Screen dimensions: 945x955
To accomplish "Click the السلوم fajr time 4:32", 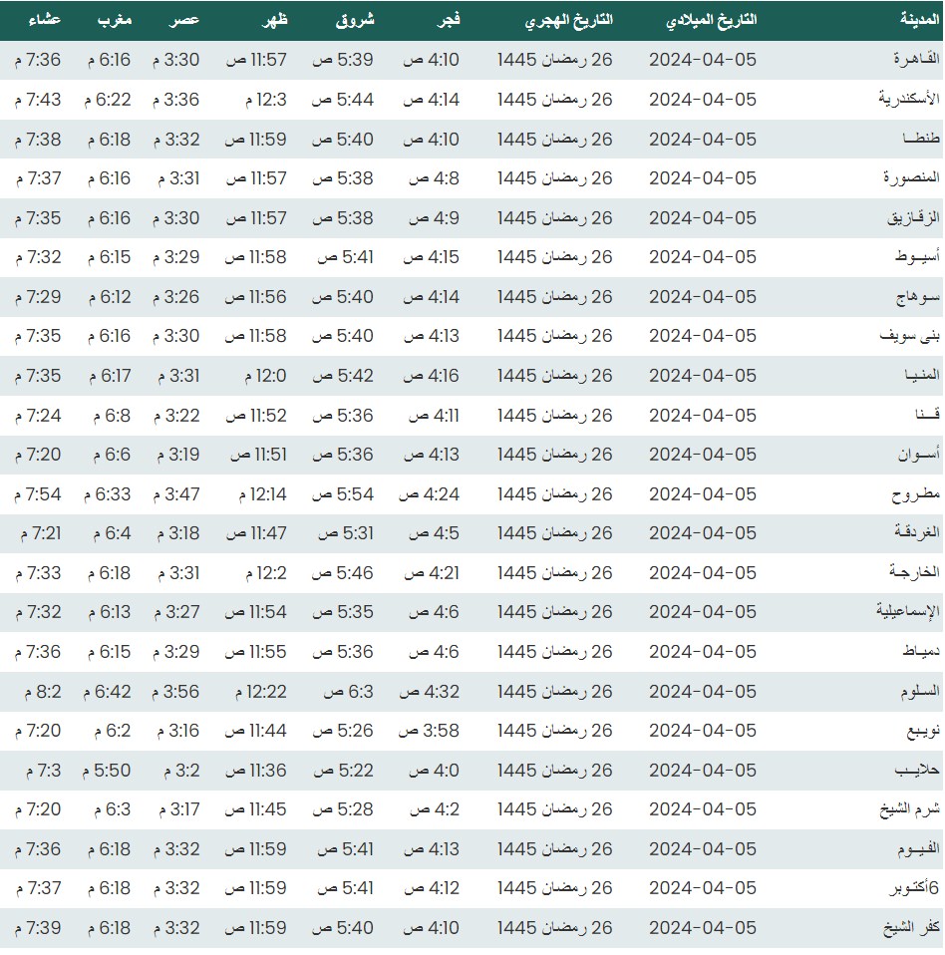I will [430, 691].
